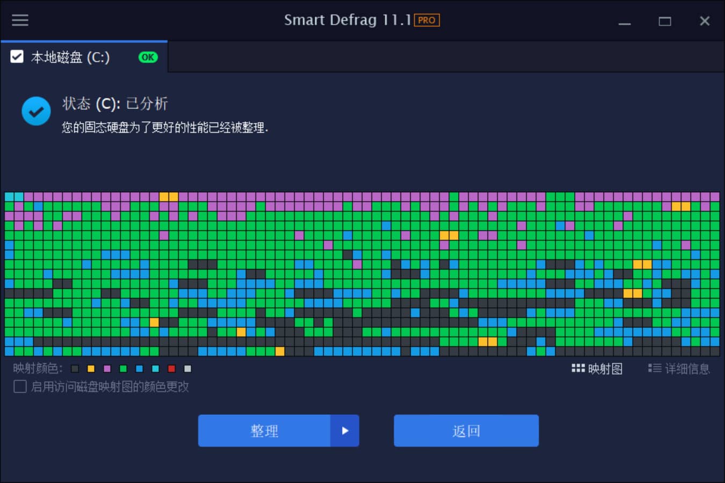
Task: Click the dark gray legend color swatch
Action: [x=75, y=369]
